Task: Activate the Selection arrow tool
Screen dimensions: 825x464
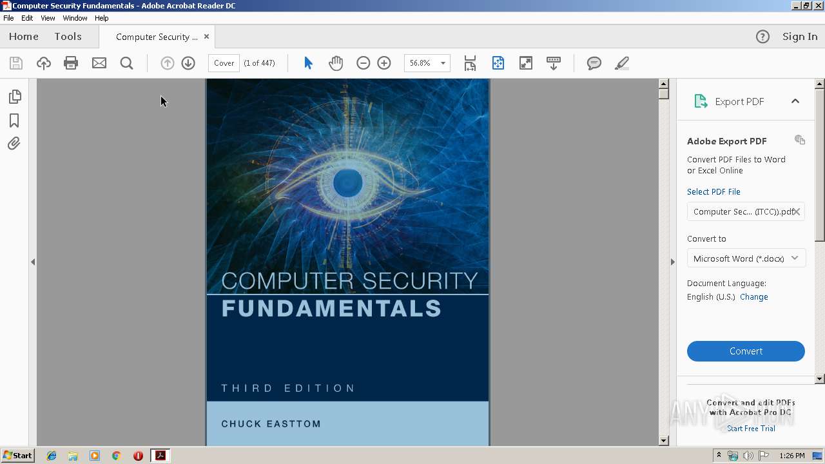Action: click(x=308, y=63)
